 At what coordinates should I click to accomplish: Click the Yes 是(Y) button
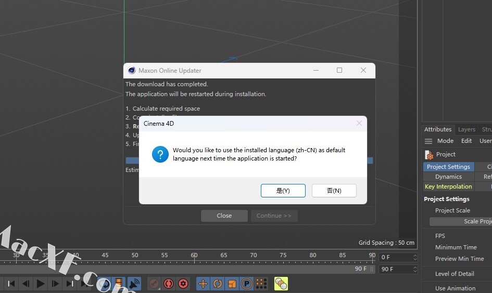(x=283, y=191)
